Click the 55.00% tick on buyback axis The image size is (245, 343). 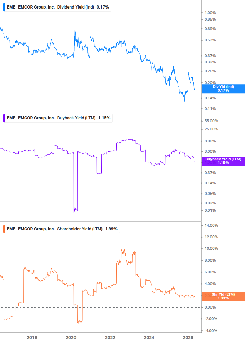point(211,121)
